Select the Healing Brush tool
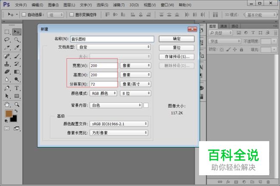Viewport: 280px width, 186px height. coord(7,56)
